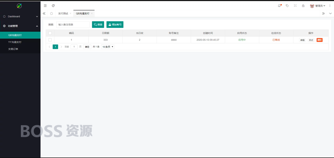Switch to the QB充值支付 tab
334x158 pixels.
[x=82, y=13]
